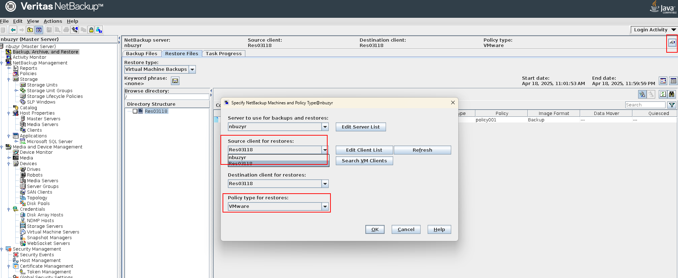The image size is (678, 278).
Task: Collapse the Devices tree node
Action: (x=9, y=164)
